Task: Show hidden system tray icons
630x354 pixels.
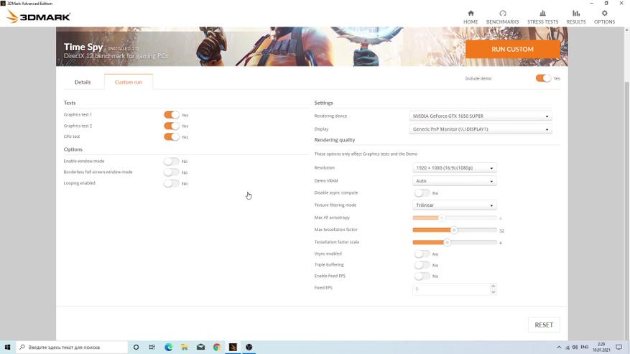Action: pyautogui.click(x=559, y=347)
